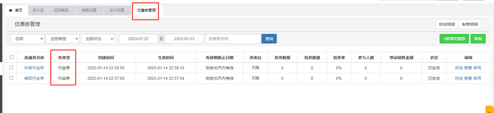
Task: Check the box for 美团代金券 row
Action: click(11, 78)
